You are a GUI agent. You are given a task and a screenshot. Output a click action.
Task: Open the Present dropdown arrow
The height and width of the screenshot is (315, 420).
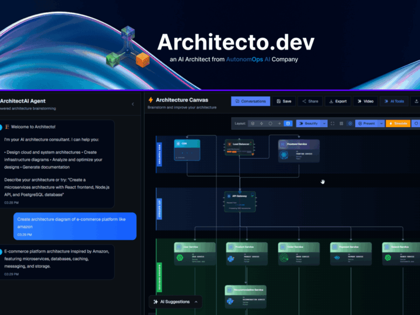(x=381, y=124)
